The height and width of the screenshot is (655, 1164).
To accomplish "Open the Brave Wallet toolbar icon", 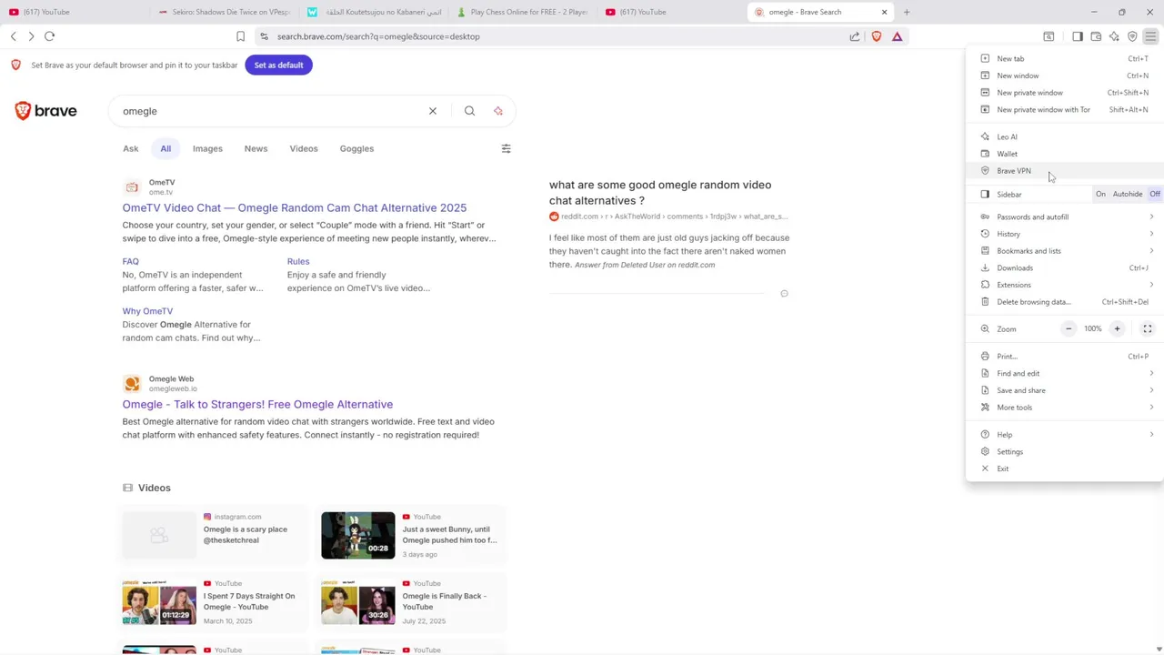I will 1096,36.
